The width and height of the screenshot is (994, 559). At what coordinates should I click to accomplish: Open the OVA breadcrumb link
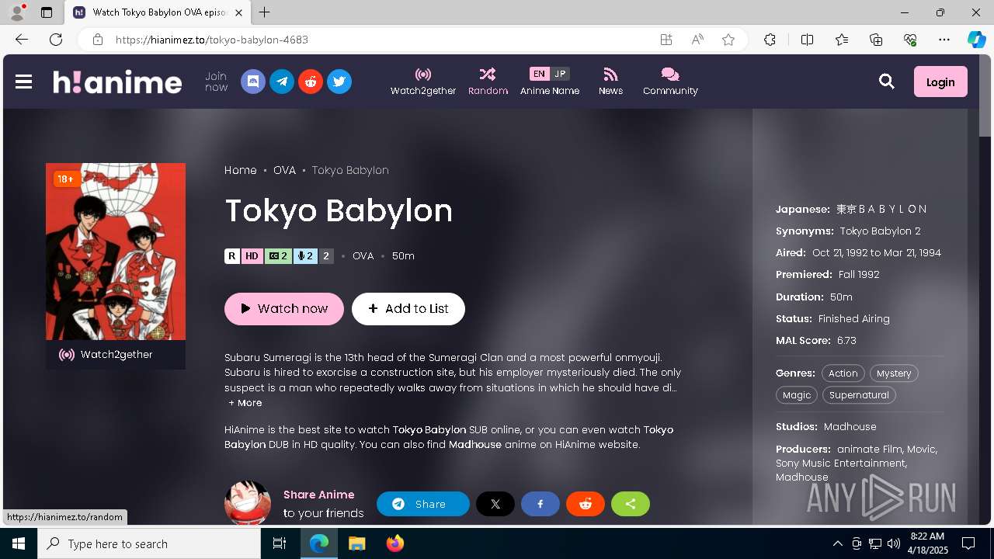pos(284,170)
